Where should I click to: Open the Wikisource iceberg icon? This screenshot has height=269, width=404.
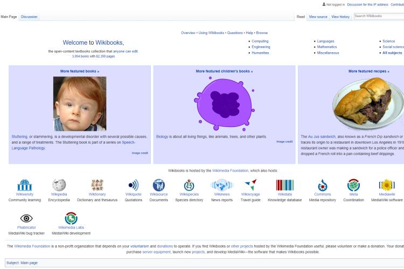pyautogui.click(x=159, y=185)
